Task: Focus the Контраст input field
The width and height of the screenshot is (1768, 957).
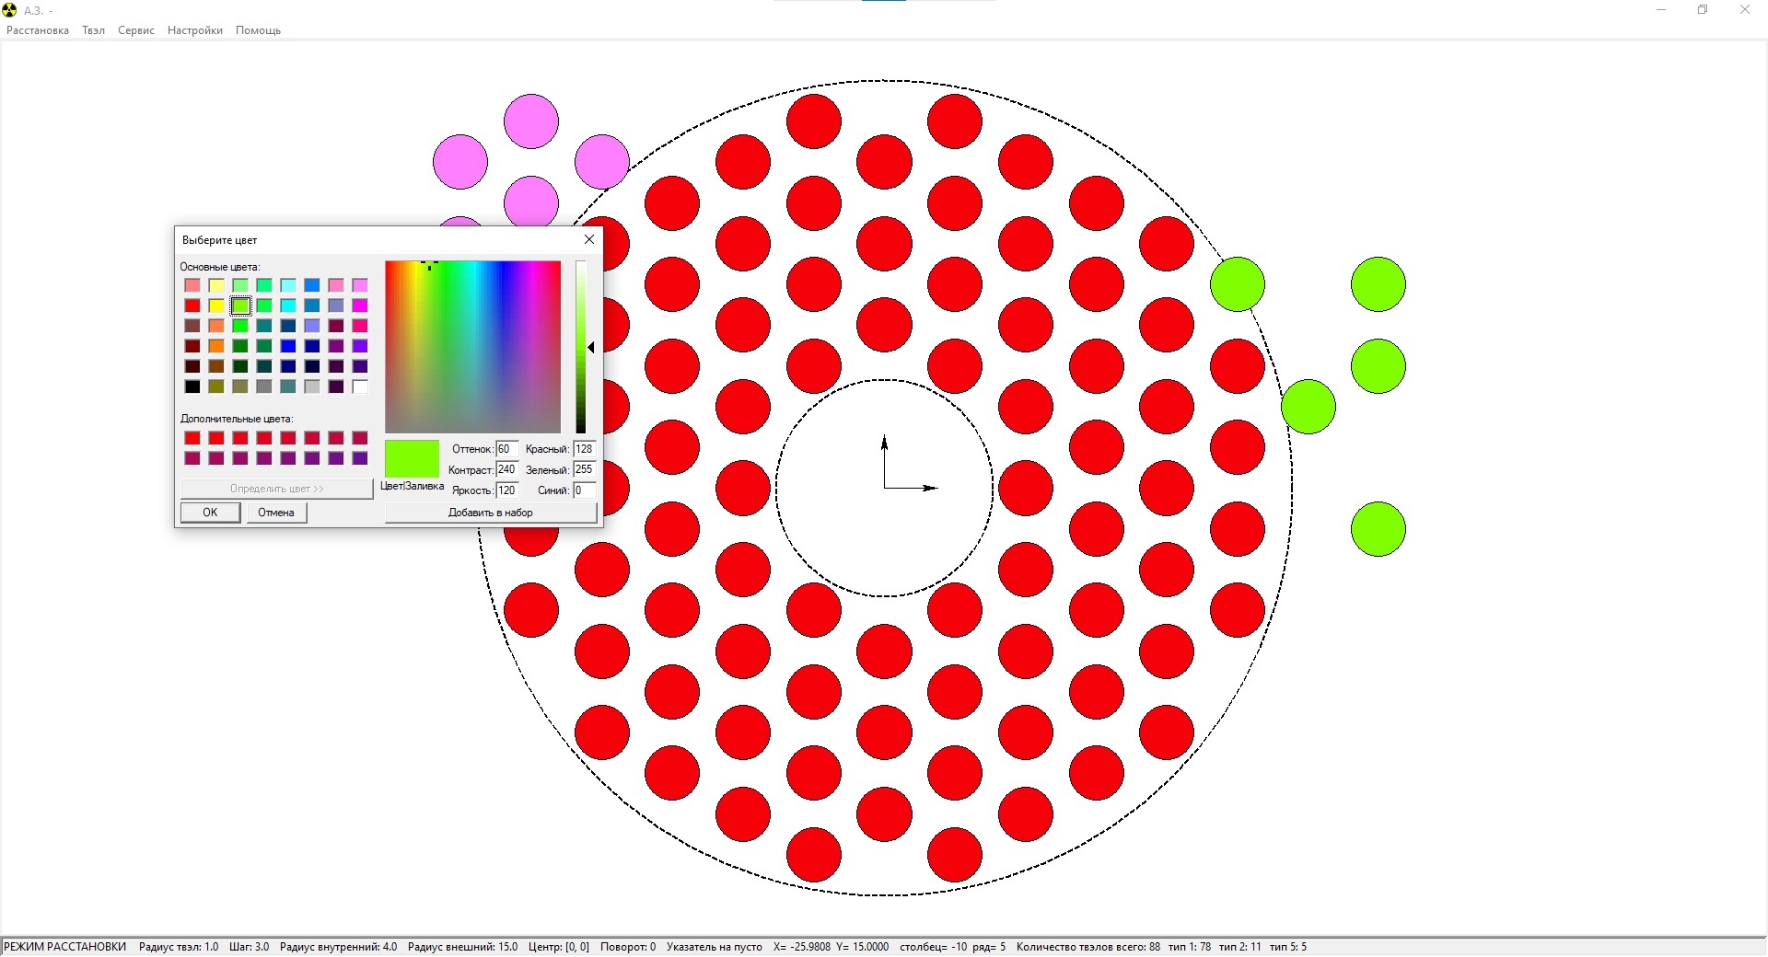Action: coord(507,469)
